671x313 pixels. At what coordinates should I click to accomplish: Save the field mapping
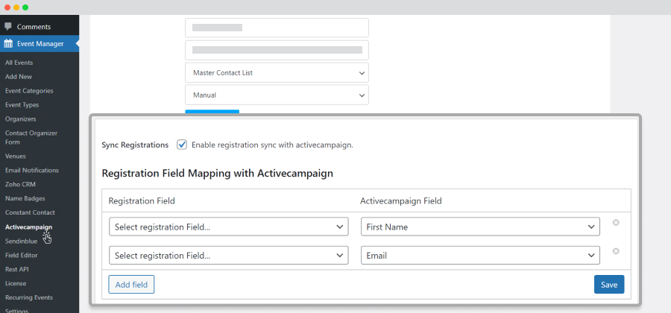pos(609,285)
